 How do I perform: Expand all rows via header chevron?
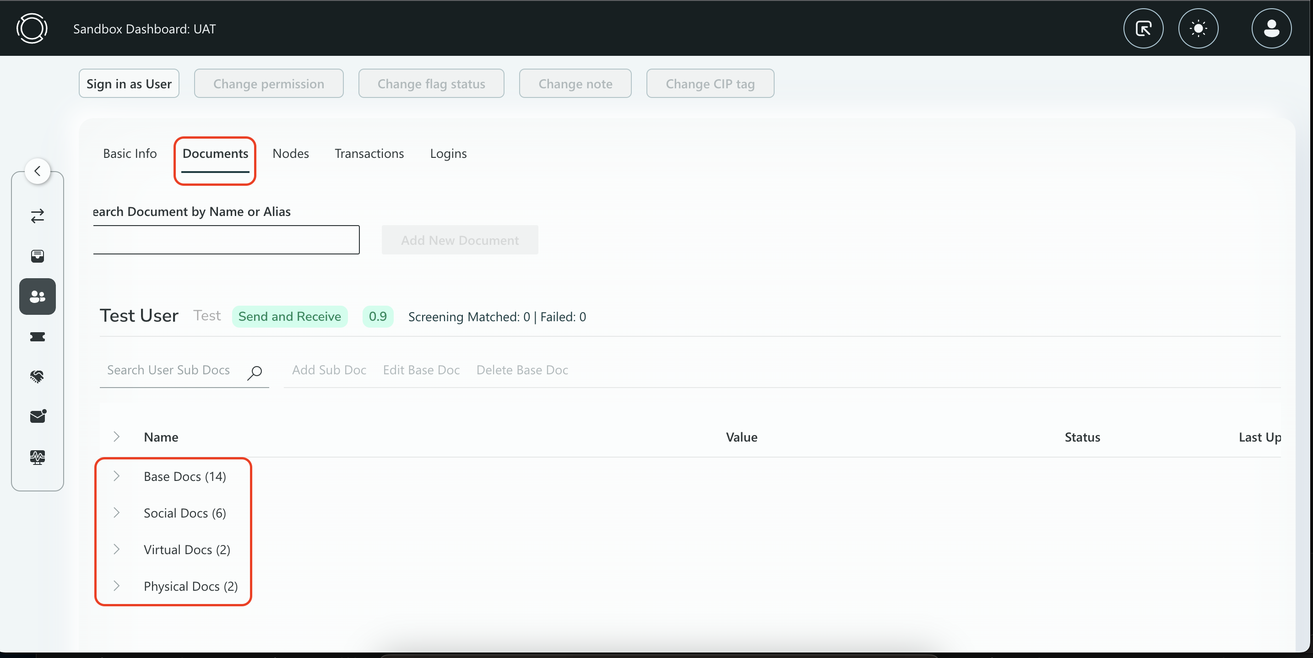tap(116, 437)
